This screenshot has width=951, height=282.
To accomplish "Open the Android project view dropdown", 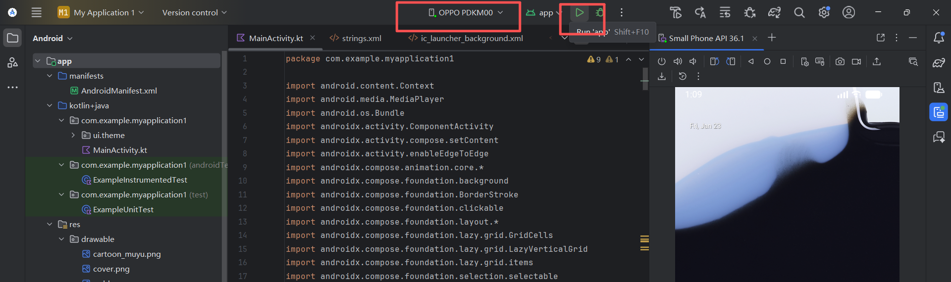I will pos(53,38).
